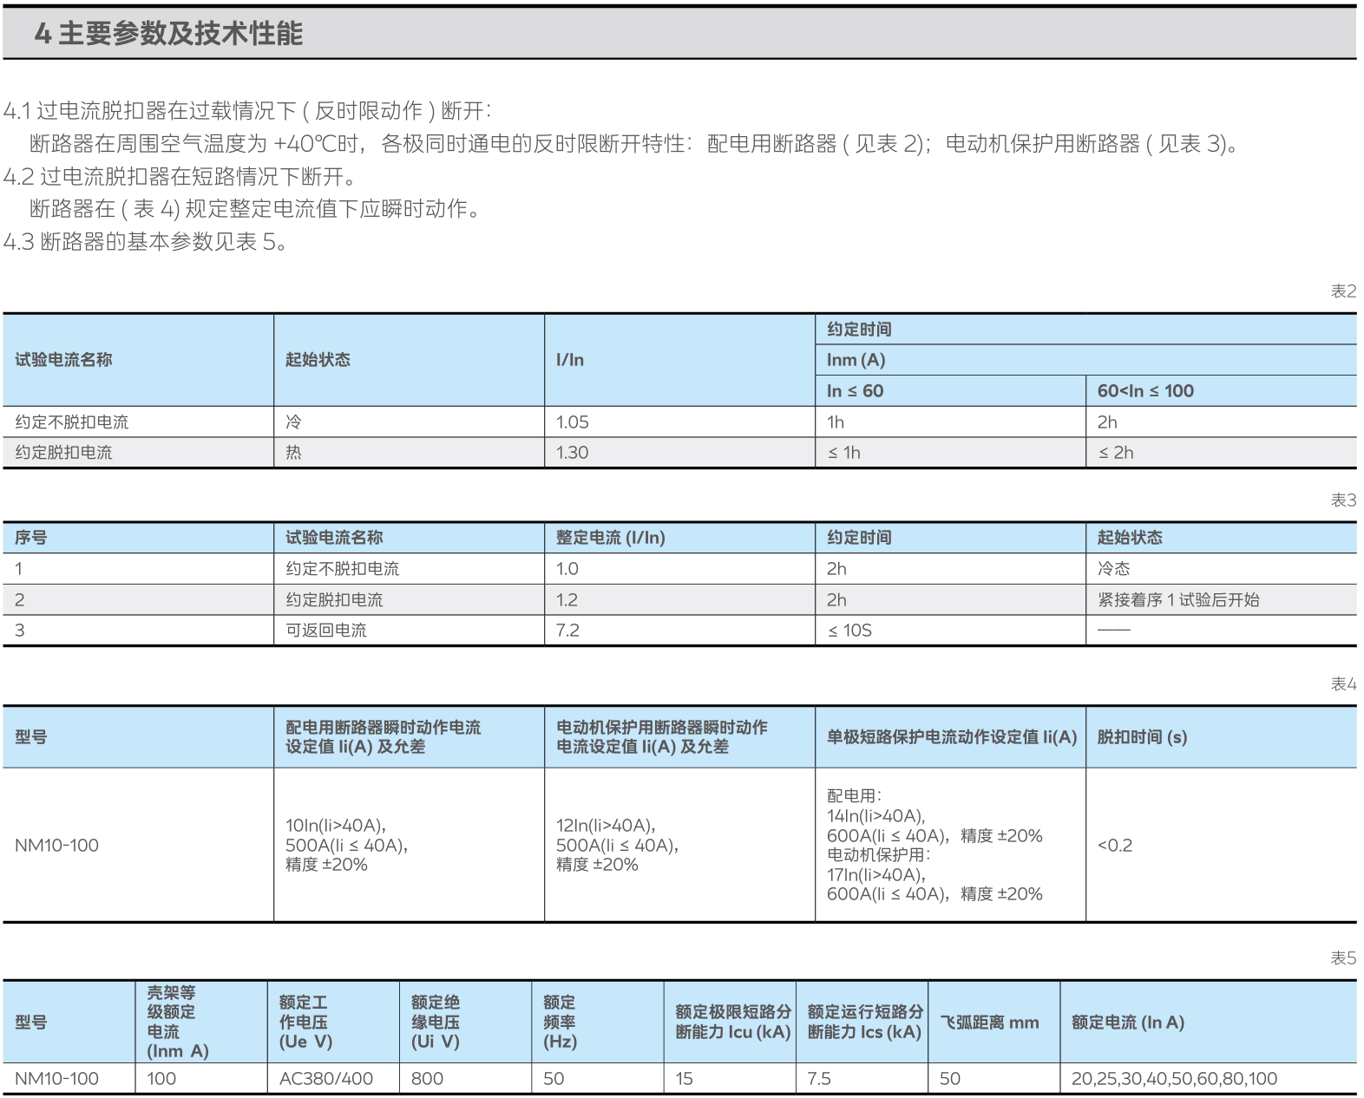Click the "7.5" Ics value cell
This screenshot has width=1364, height=1098.
click(x=819, y=1079)
